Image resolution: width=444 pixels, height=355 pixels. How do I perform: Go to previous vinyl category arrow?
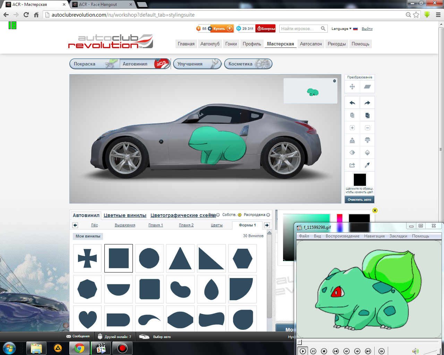(x=75, y=225)
